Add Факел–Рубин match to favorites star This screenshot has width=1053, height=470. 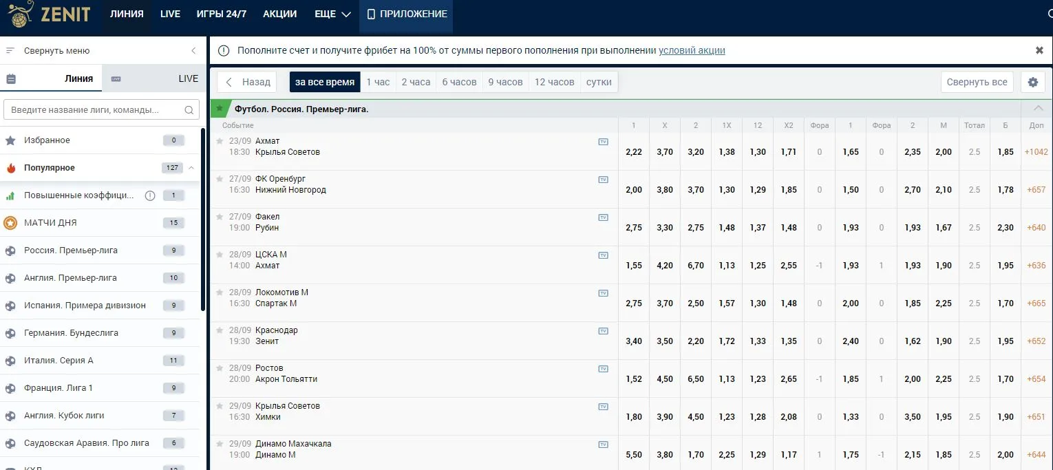click(x=220, y=216)
